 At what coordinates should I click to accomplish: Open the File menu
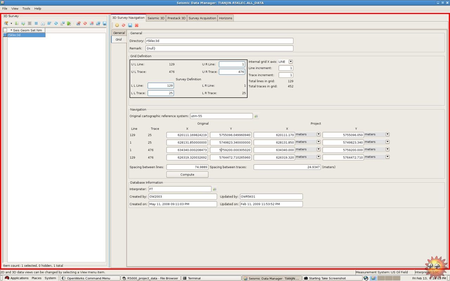(x=5, y=8)
